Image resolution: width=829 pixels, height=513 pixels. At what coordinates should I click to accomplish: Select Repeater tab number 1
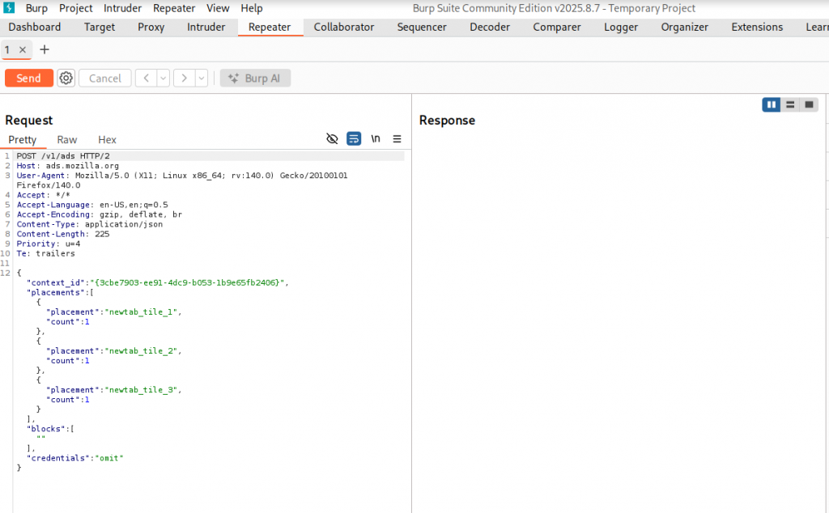(7, 49)
